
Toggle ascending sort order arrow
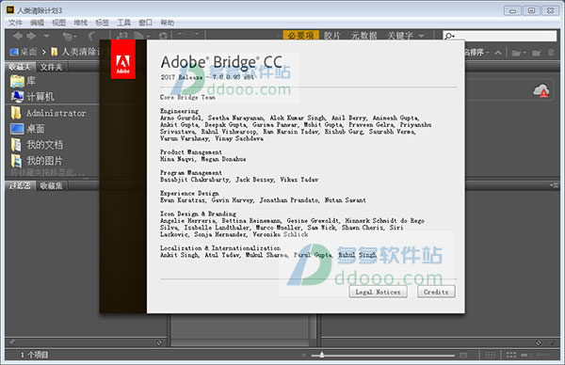[x=498, y=53]
